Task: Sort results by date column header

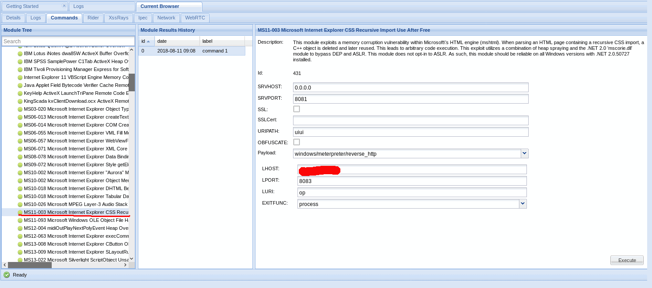Action: [x=177, y=41]
